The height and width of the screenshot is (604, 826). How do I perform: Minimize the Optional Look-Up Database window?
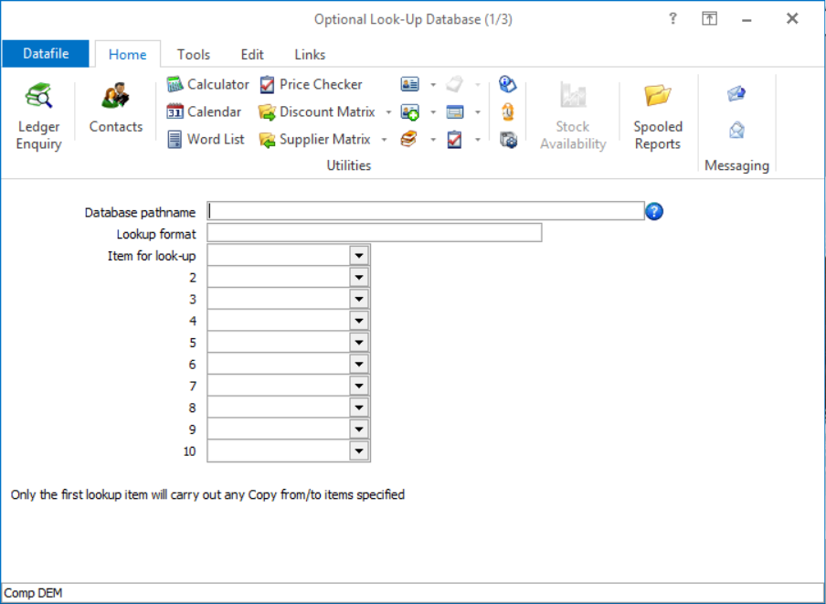(747, 19)
